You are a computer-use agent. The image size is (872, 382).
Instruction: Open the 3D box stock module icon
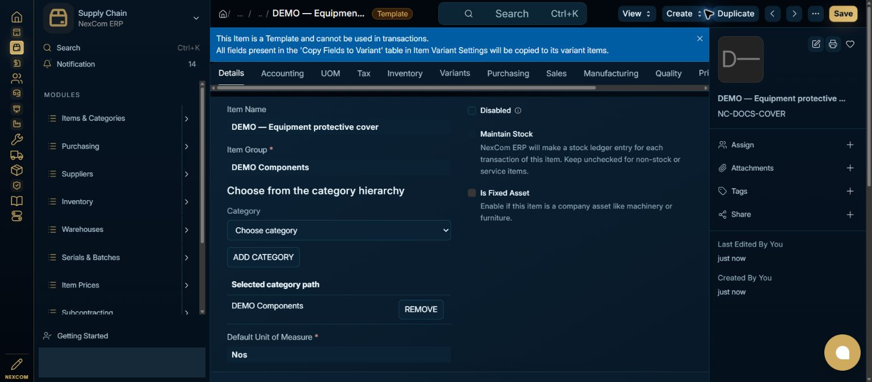coord(16,170)
